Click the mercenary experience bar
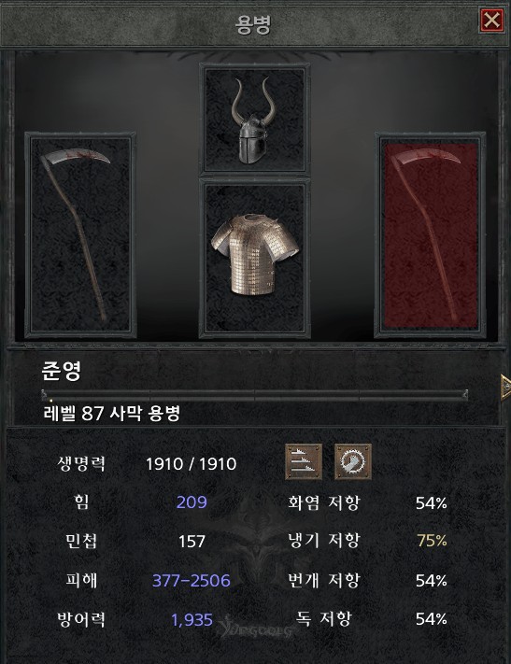 pyautogui.click(x=255, y=396)
